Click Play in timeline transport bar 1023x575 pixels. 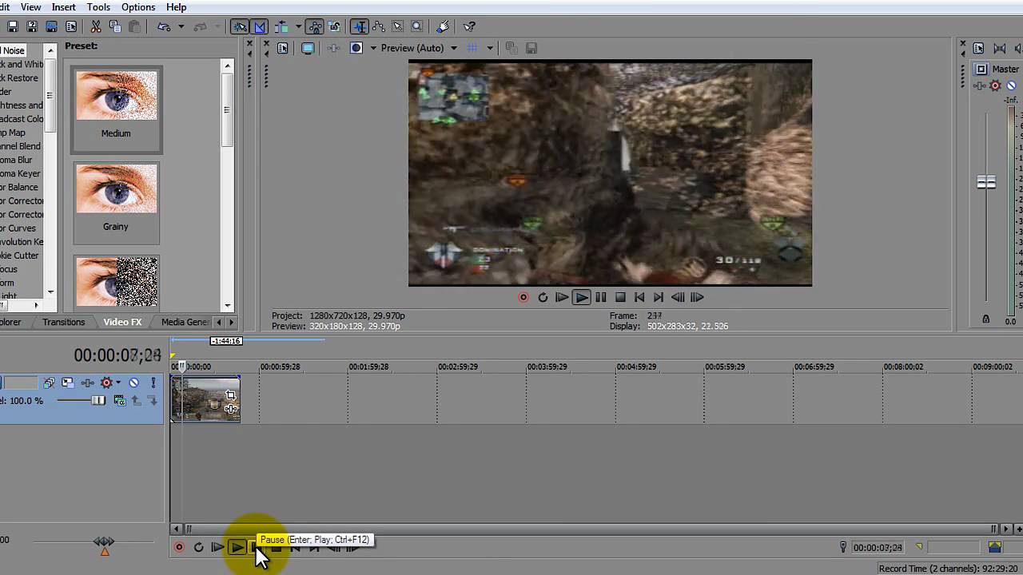coord(237,547)
